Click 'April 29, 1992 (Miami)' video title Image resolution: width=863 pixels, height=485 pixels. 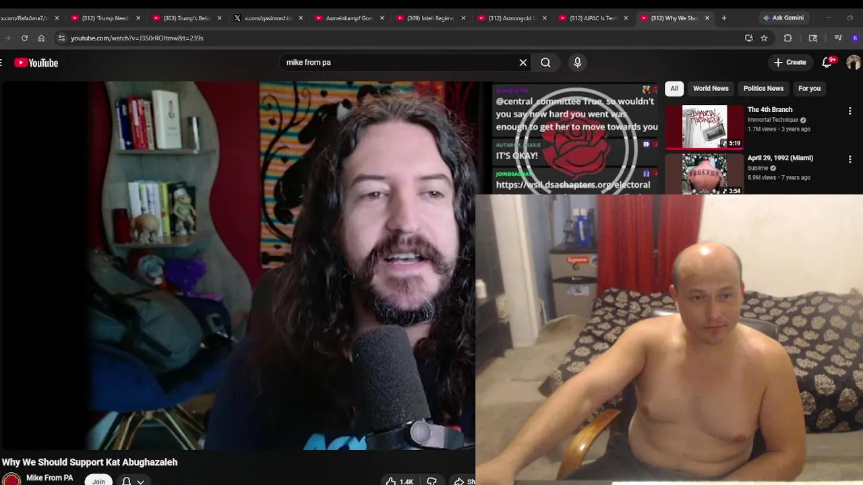click(780, 158)
